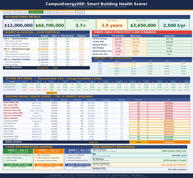Select the UC Berkeley benchmark entry
The height and width of the screenshot is (178, 193).
139,160
